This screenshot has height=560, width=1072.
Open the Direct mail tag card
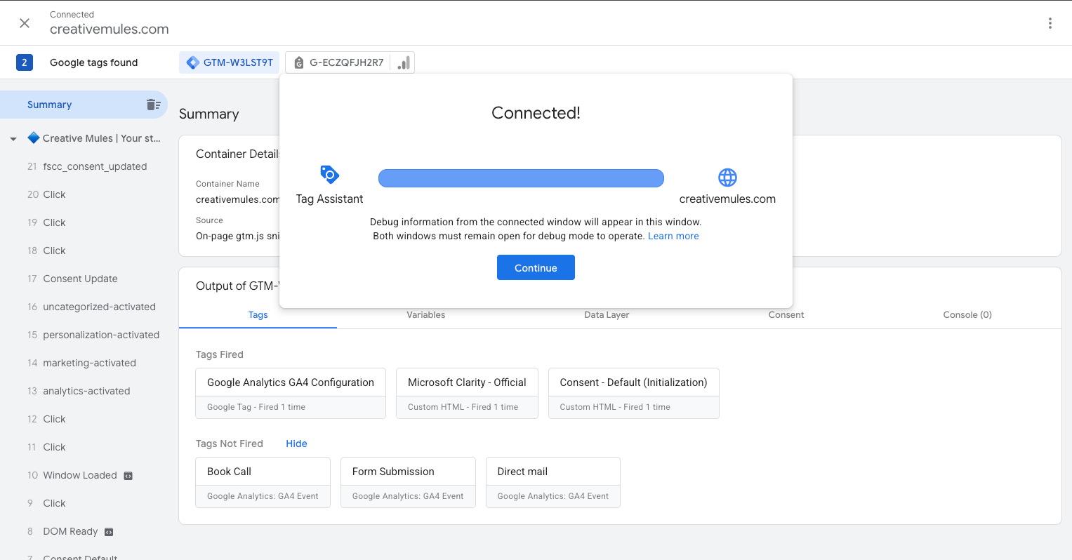tap(553, 482)
